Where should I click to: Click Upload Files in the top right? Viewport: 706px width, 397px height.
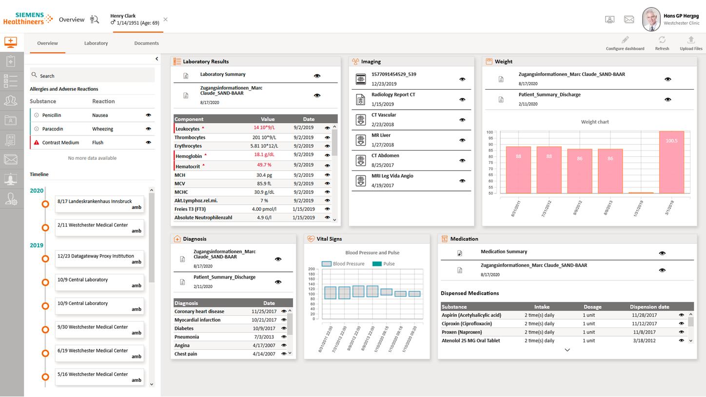[x=690, y=44]
